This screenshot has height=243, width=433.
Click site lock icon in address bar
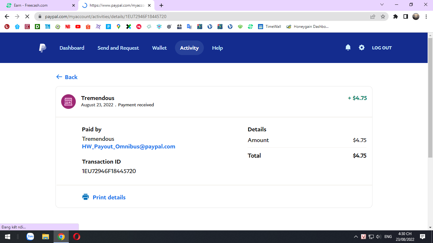pyautogui.click(x=40, y=16)
